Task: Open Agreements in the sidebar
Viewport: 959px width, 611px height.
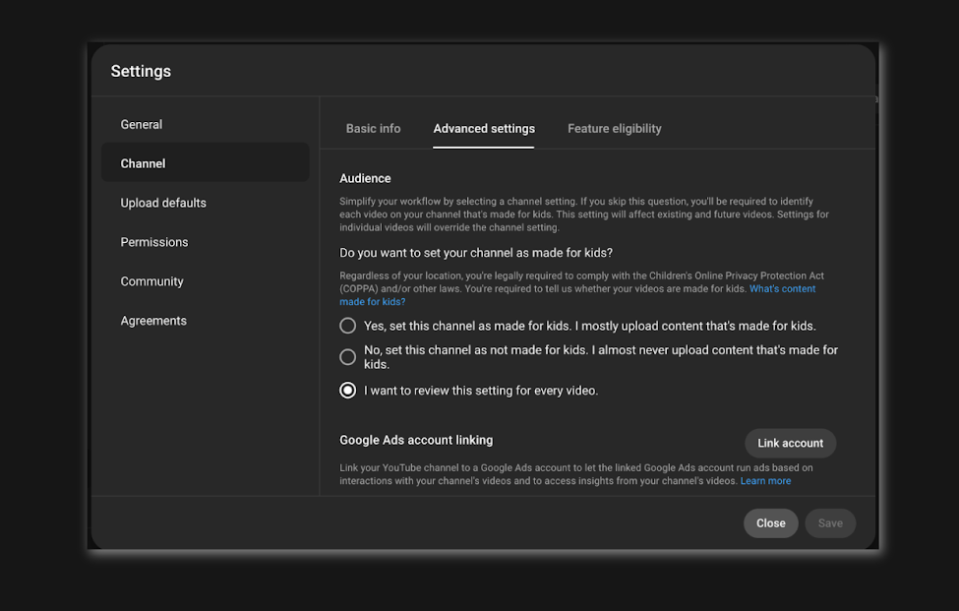Action: tap(153, 322)
